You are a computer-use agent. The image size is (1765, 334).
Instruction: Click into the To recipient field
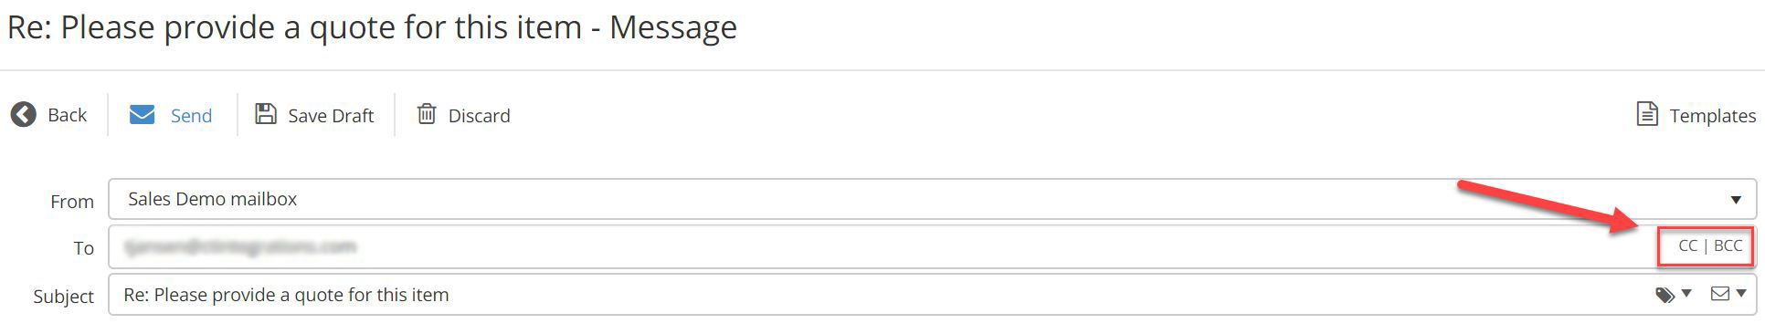(x=882, y=246)
